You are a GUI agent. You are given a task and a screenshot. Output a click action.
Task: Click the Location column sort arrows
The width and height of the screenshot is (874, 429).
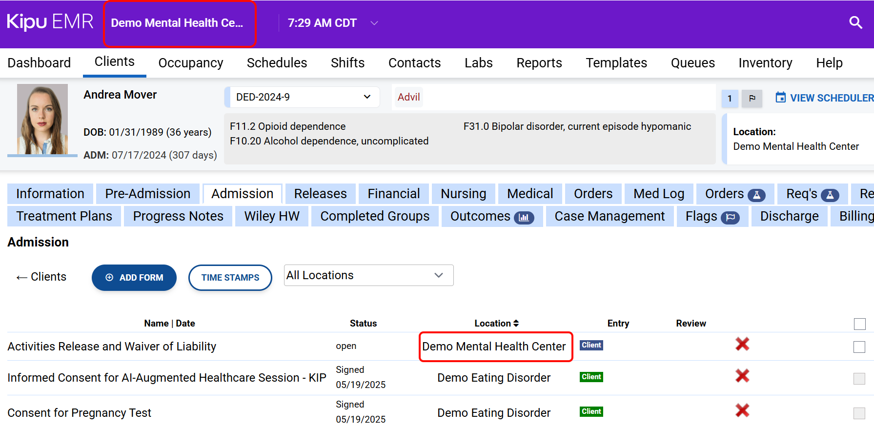click(516, 323)
